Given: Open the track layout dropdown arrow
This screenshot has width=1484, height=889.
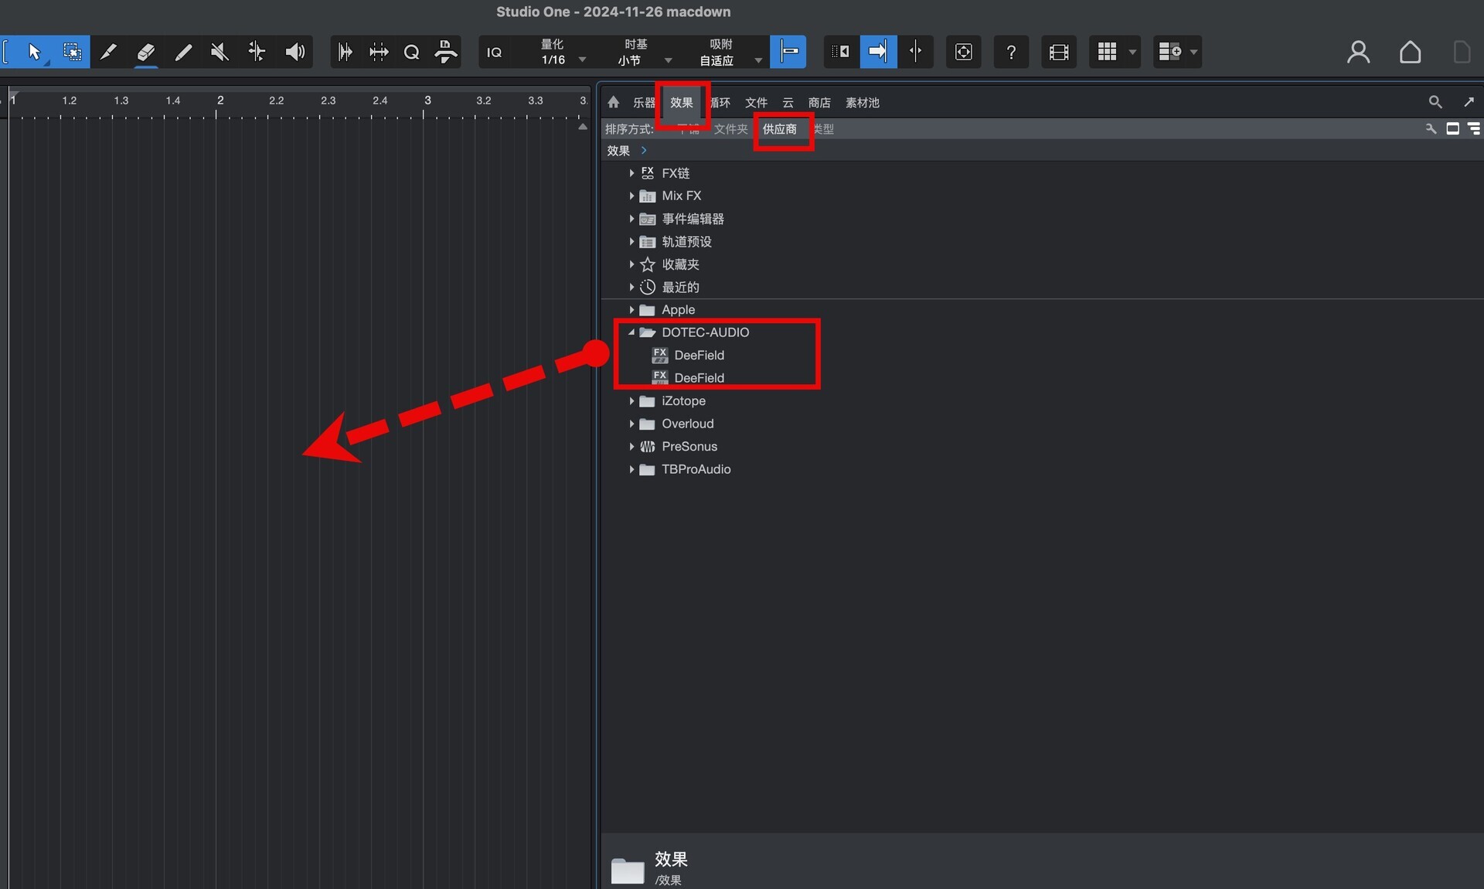Looking at the screenshot, I should 1194,52.
